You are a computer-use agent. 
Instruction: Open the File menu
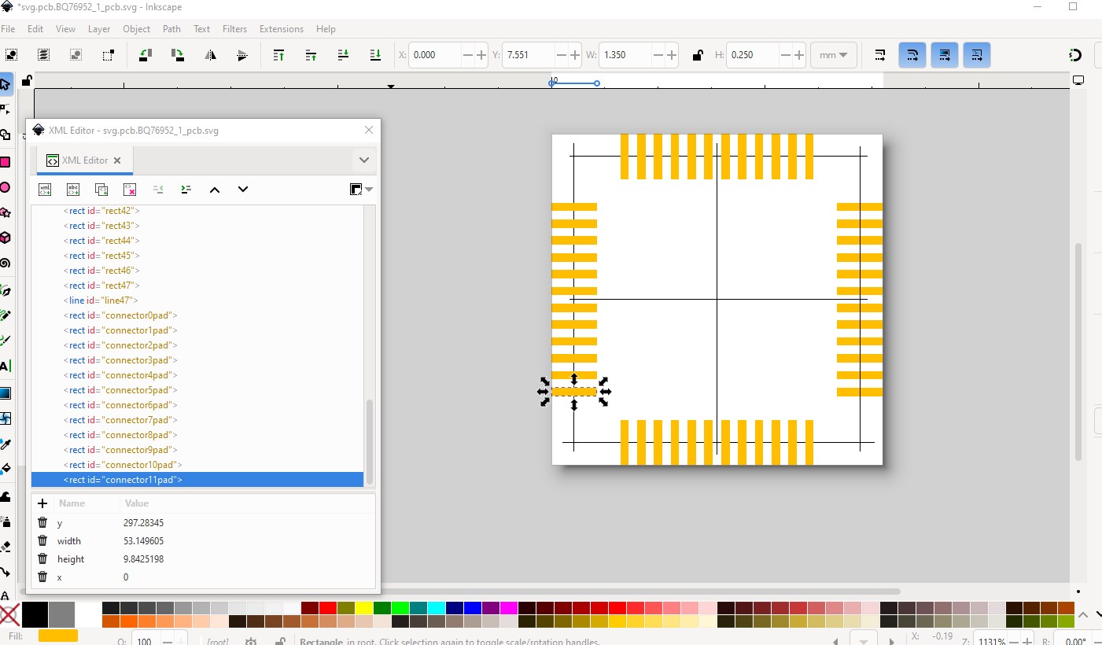point(8,29)
